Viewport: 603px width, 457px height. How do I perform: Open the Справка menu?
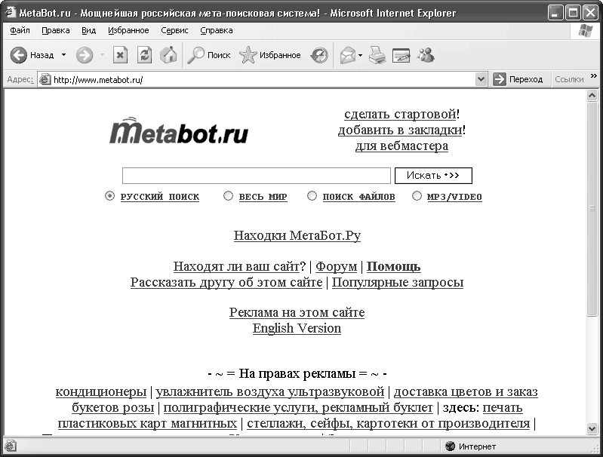tap(217, 30)
